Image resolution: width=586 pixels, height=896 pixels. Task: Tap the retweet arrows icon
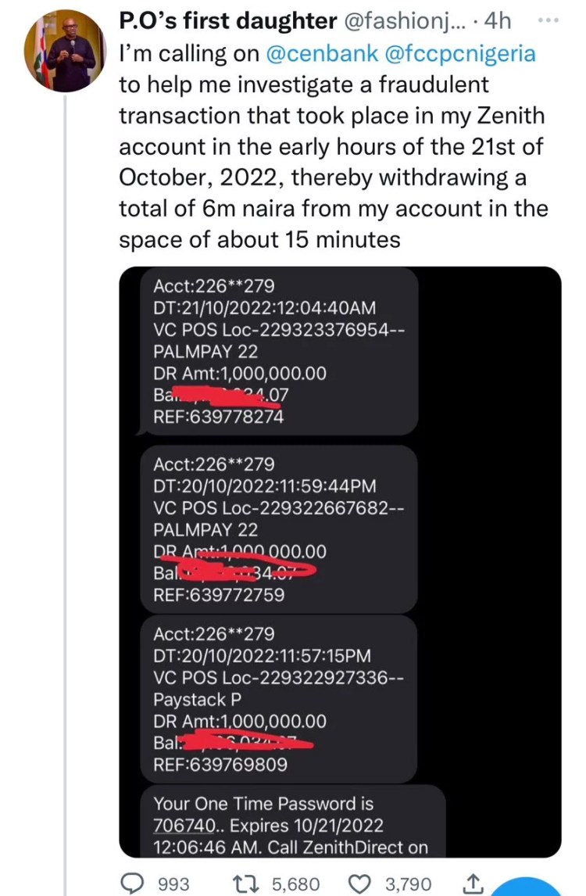[x=249, y=883]
